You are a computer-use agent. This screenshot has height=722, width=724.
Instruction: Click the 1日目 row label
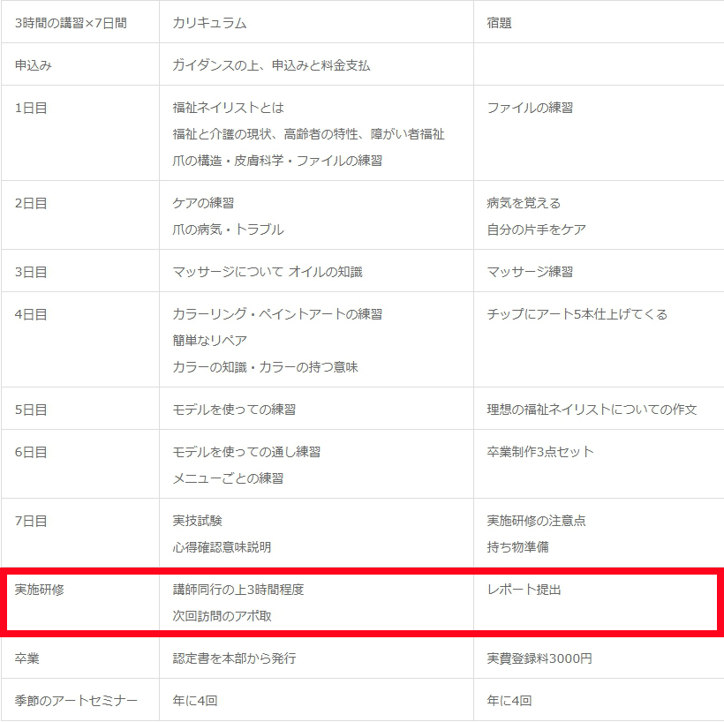pos(31,108)
